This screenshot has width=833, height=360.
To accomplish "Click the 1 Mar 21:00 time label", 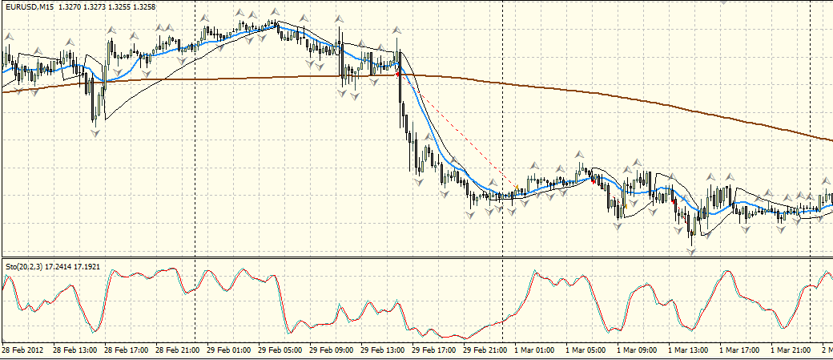I will [x=791, y=350].
